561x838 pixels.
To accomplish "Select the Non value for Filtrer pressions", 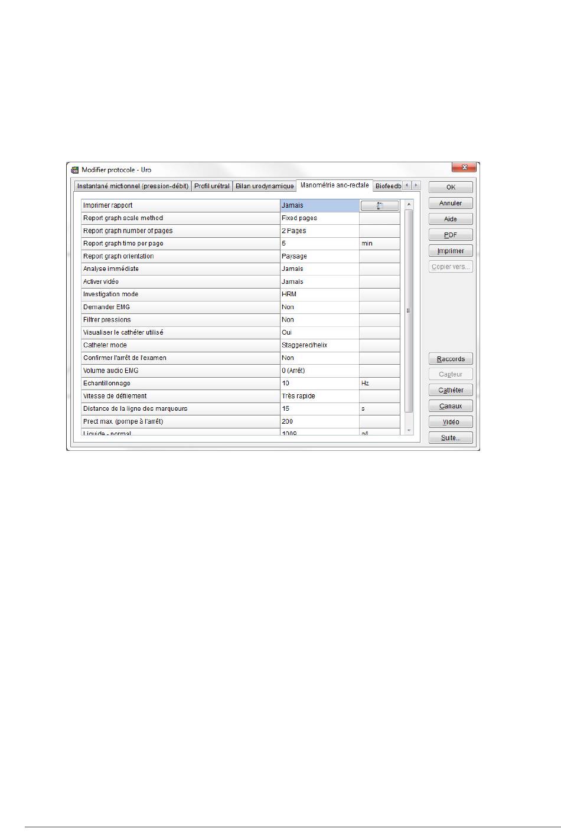I will pyautogui.click(x=319, y=320).
